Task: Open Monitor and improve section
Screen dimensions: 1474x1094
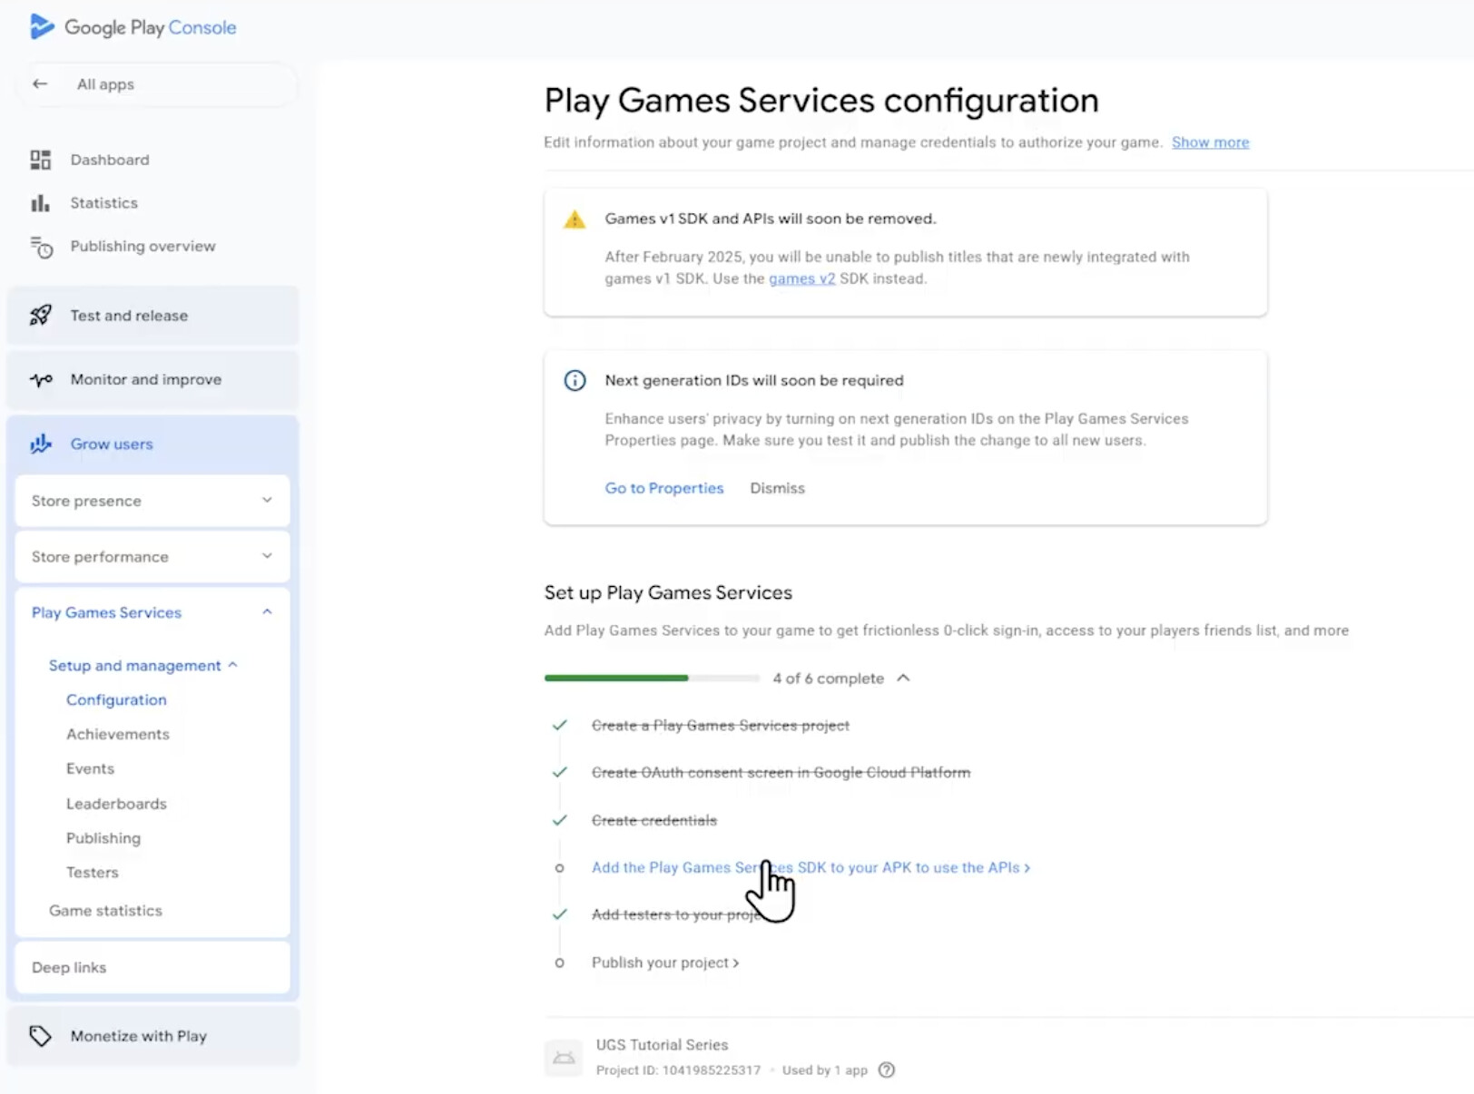Action: 145,379
